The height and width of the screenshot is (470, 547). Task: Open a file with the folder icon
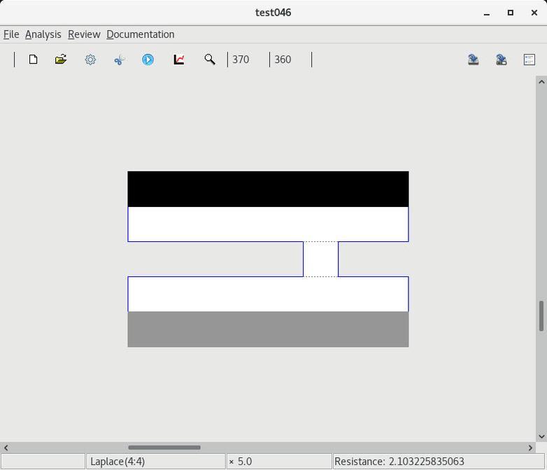61,59
